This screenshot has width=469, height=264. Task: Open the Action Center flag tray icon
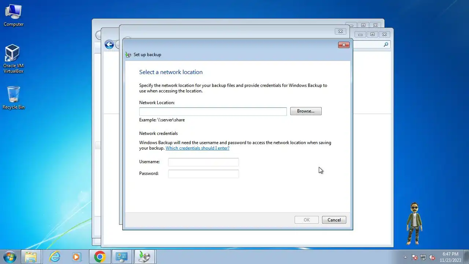pos(414,257)
